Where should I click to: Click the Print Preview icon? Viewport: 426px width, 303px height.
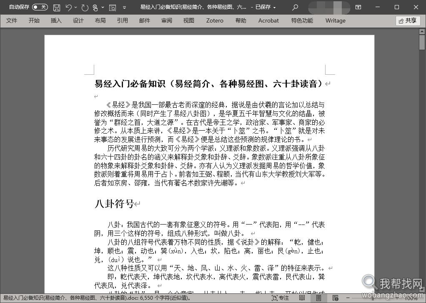[113, 8]
